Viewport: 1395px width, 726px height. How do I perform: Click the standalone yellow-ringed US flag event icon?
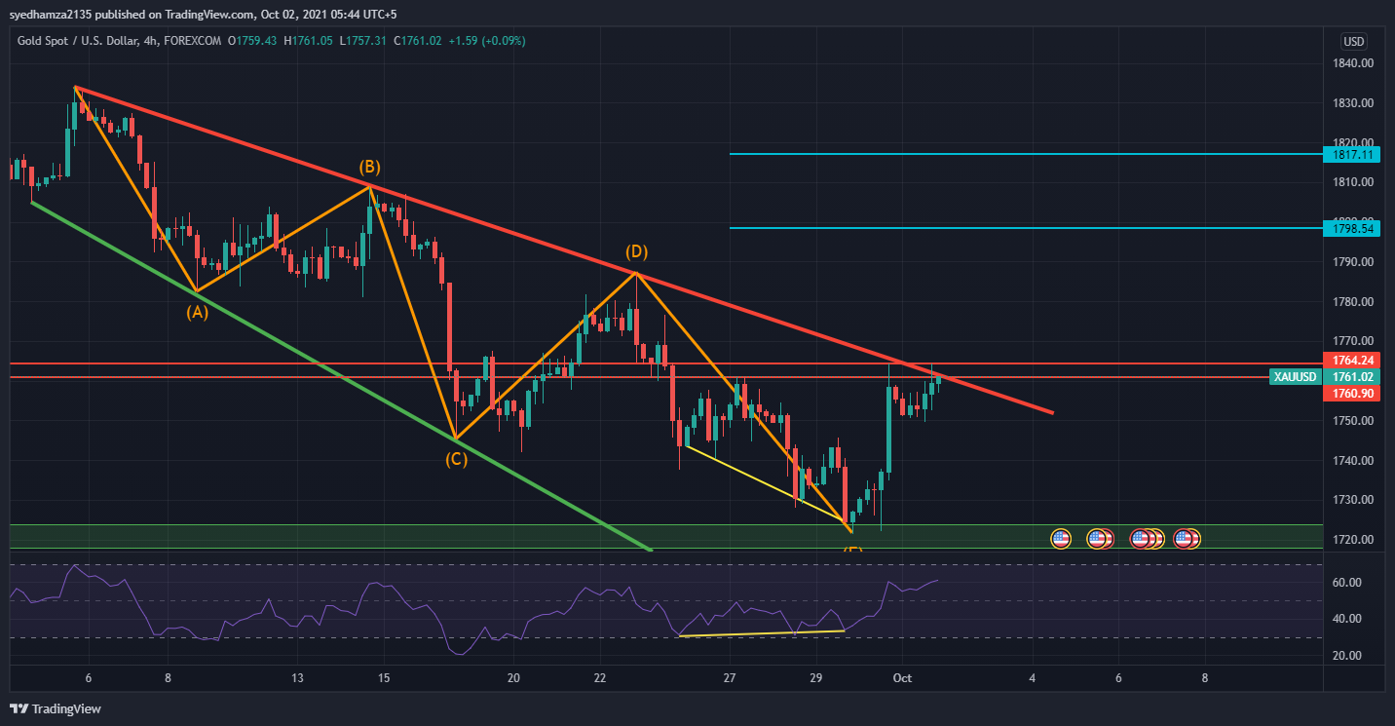tap(1061, 538)
